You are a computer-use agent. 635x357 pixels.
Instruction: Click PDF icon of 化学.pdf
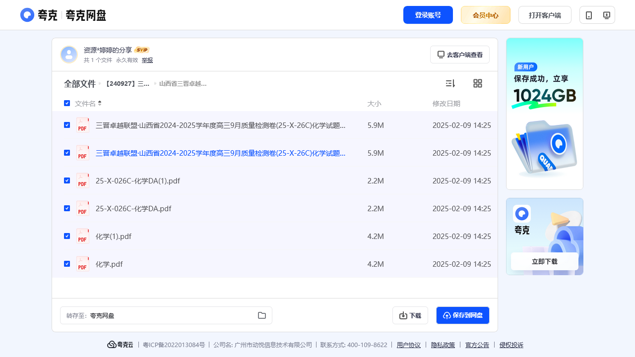click(83, 264)
